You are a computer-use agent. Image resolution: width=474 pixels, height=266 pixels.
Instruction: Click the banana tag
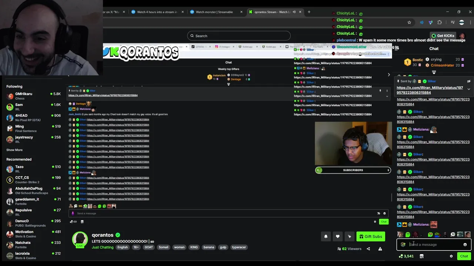[209, 247]
